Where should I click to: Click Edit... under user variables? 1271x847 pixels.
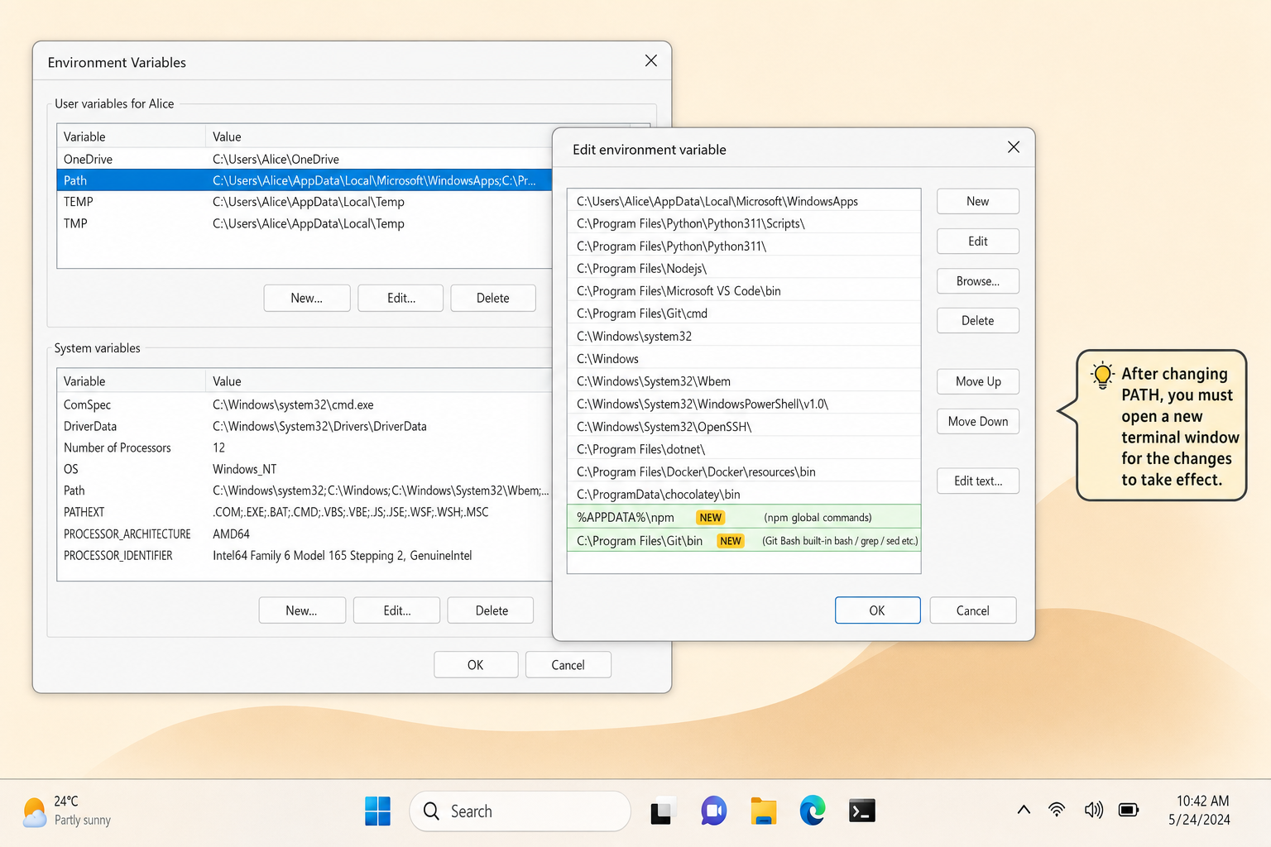pyautogui.click(x=400, y=298)
